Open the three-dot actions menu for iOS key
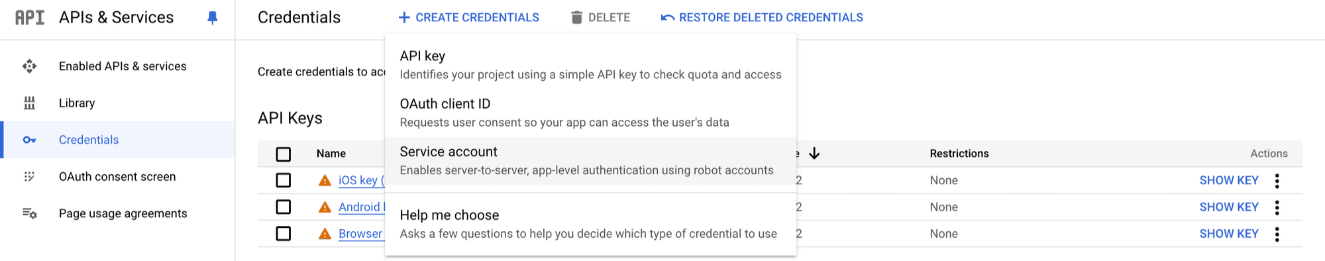 pos(1277,181)
